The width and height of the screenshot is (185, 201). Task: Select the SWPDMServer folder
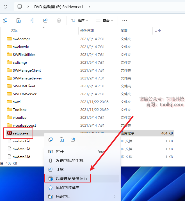coord(22,94)
